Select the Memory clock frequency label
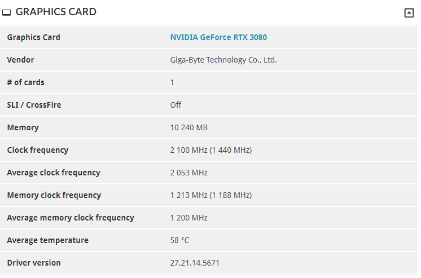This screenshot has width=421, height=278. [x=54, y=195]
